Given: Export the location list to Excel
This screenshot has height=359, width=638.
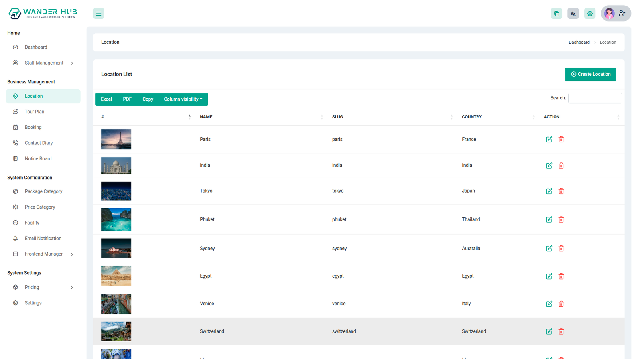Looking at the screenshot, I should [106, 99].
